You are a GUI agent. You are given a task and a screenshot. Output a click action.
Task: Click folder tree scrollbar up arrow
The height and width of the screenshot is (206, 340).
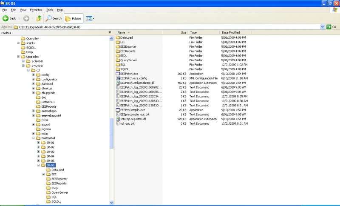click(x=111, y=38)
